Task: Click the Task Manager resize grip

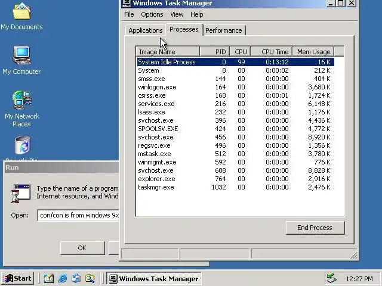Action: tap(354, 255)
